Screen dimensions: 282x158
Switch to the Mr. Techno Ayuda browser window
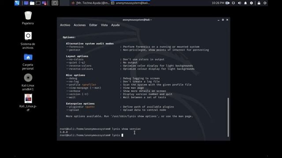91,3
